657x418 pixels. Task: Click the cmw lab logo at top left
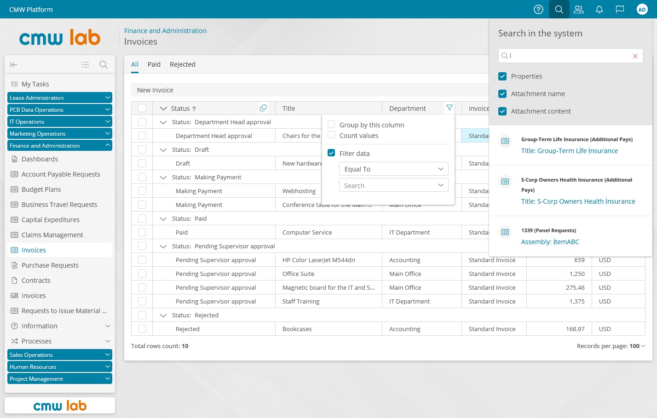pyautogui.click(x=60, y=37)
